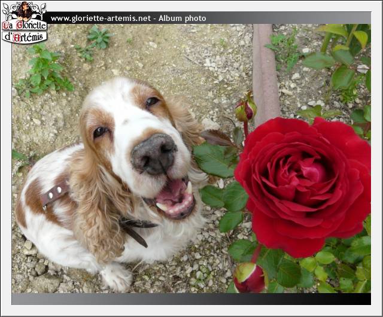
Task: Click the green leaf between dog and rose
Action: (x=214, y=159)
